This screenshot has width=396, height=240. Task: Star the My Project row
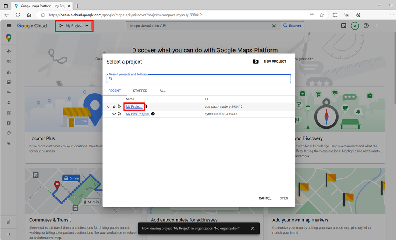coord(114,107)
